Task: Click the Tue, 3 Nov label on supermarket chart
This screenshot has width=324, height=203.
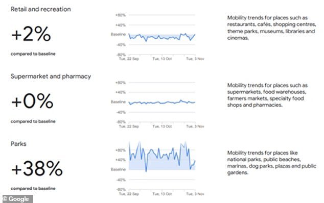Action: pyautogui.click(x=195, y=126)
